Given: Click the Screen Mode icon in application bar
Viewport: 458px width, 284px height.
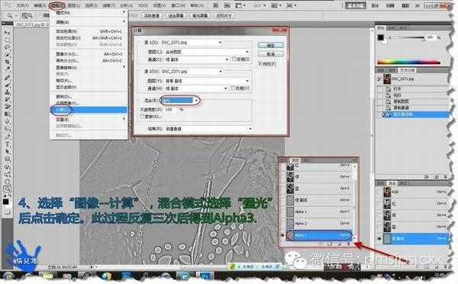Looking at the screenshot, I should [x=292, y=5].
